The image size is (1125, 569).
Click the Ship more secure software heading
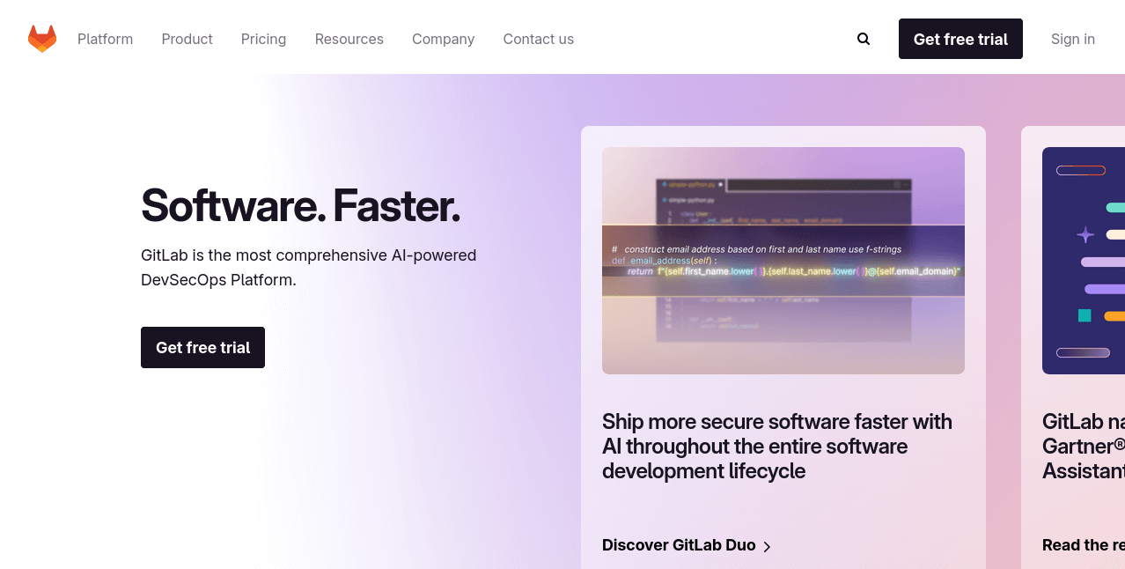click(776, 446)
